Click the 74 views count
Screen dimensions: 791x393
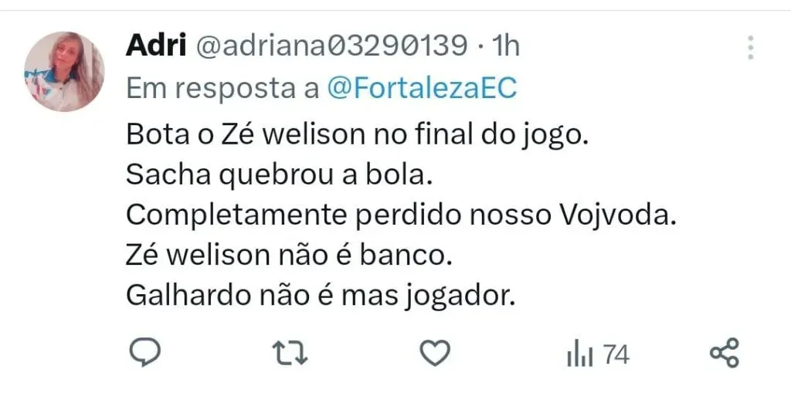616,354
